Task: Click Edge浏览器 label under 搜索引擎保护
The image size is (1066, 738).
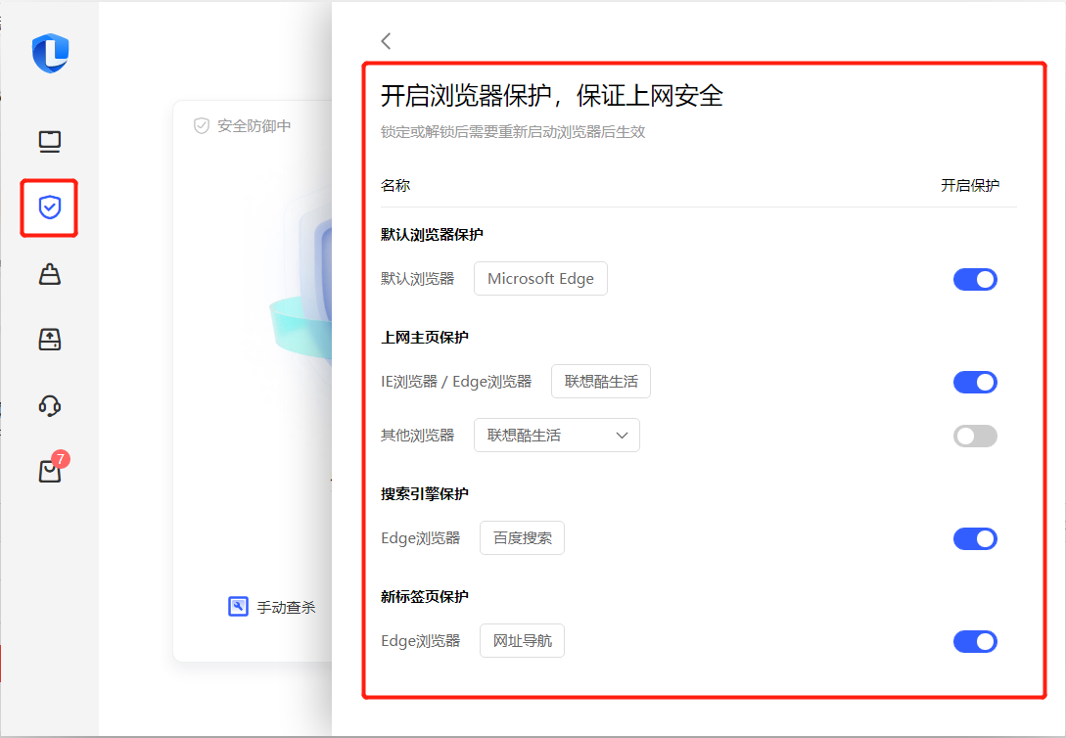Action: pos(421,538)
